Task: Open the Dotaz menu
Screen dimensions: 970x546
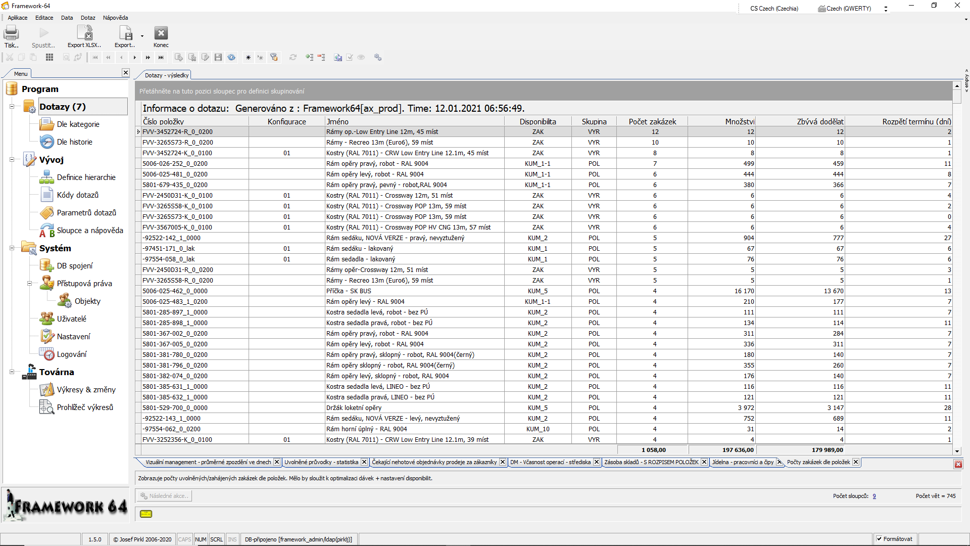Action: (88, 18)
